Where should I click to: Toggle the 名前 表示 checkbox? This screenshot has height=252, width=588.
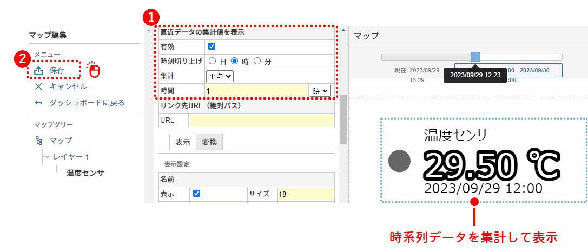pyautogui.click(x=196, y=194)
